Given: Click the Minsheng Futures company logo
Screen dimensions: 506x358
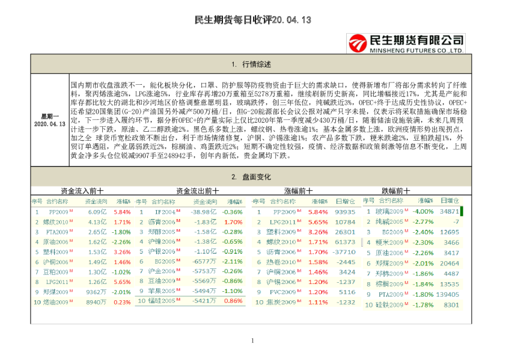Looking at the screenshot, I should coord(407,42).
